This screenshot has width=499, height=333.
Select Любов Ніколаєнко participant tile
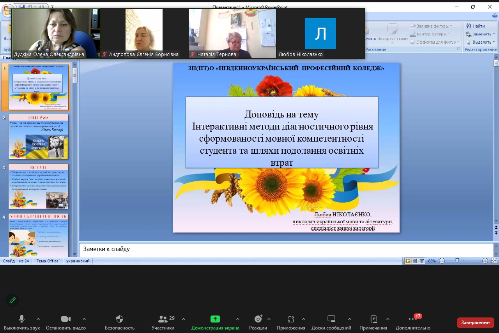(320, 34)
